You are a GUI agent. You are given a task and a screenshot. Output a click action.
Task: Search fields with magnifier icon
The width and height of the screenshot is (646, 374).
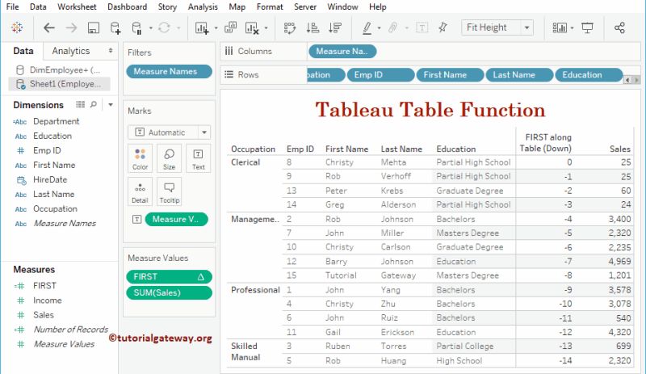coord(94,105)
